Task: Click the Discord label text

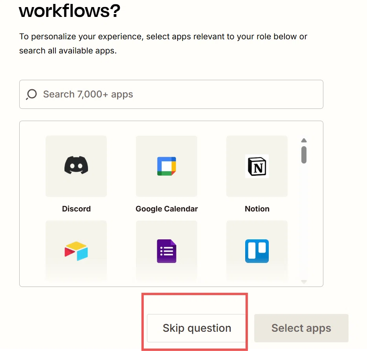Action: 76,209
